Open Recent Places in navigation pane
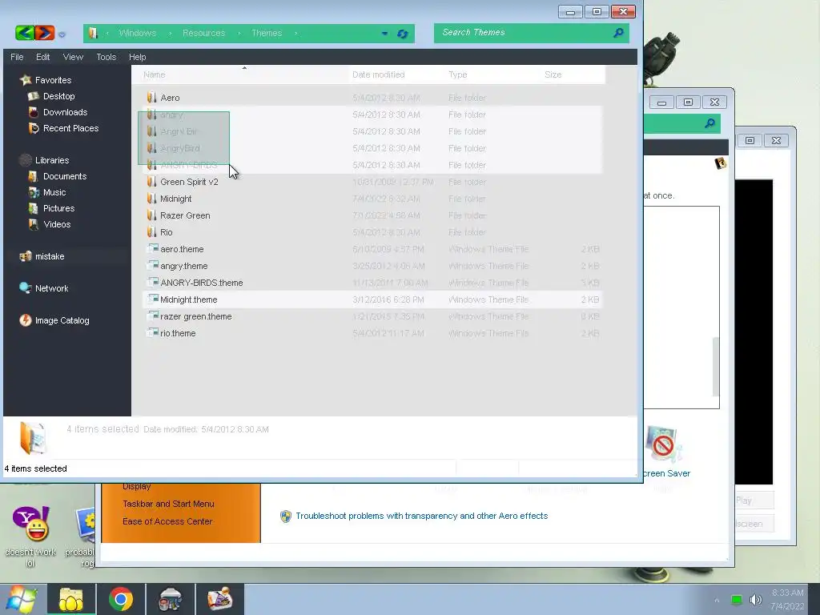The height and width of the screenshot is (615, 820). point(70,128)
